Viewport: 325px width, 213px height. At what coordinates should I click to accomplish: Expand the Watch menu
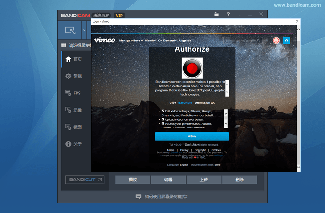[x=150, y=41]
